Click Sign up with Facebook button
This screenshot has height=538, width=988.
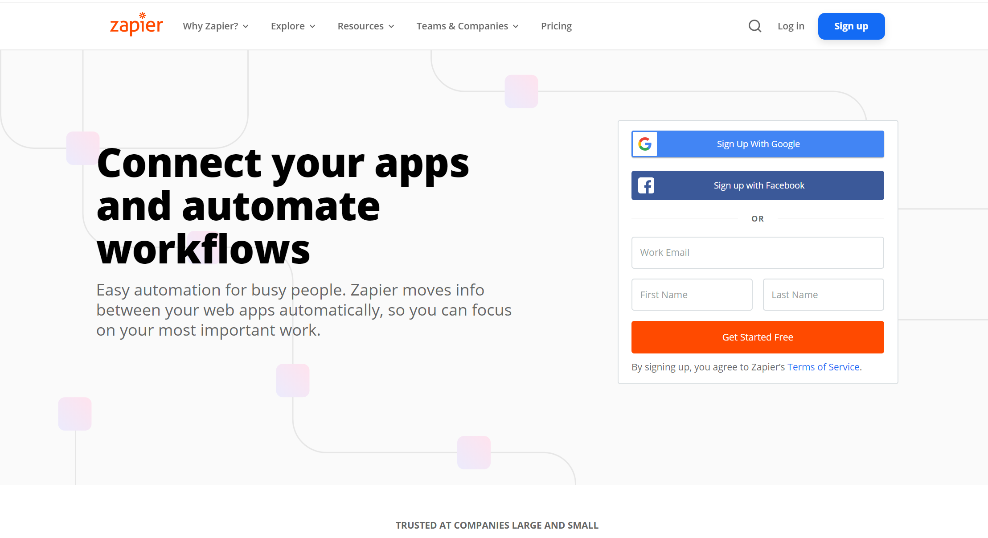[x=758, y=185]
